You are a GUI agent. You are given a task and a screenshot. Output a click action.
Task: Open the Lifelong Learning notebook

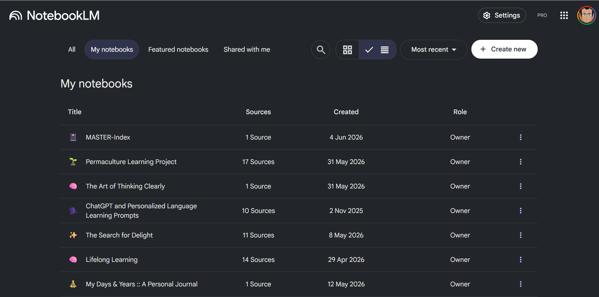tap(111, 260)
